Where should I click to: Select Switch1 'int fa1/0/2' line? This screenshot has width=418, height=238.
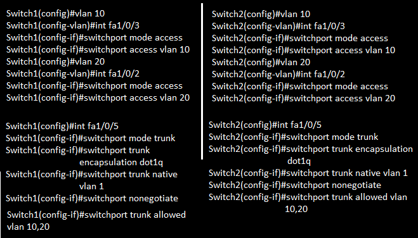point(73,73)
